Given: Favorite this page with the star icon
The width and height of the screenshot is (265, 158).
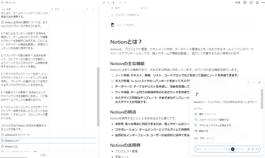Looking at the screenshot, I should click(256, 2).
